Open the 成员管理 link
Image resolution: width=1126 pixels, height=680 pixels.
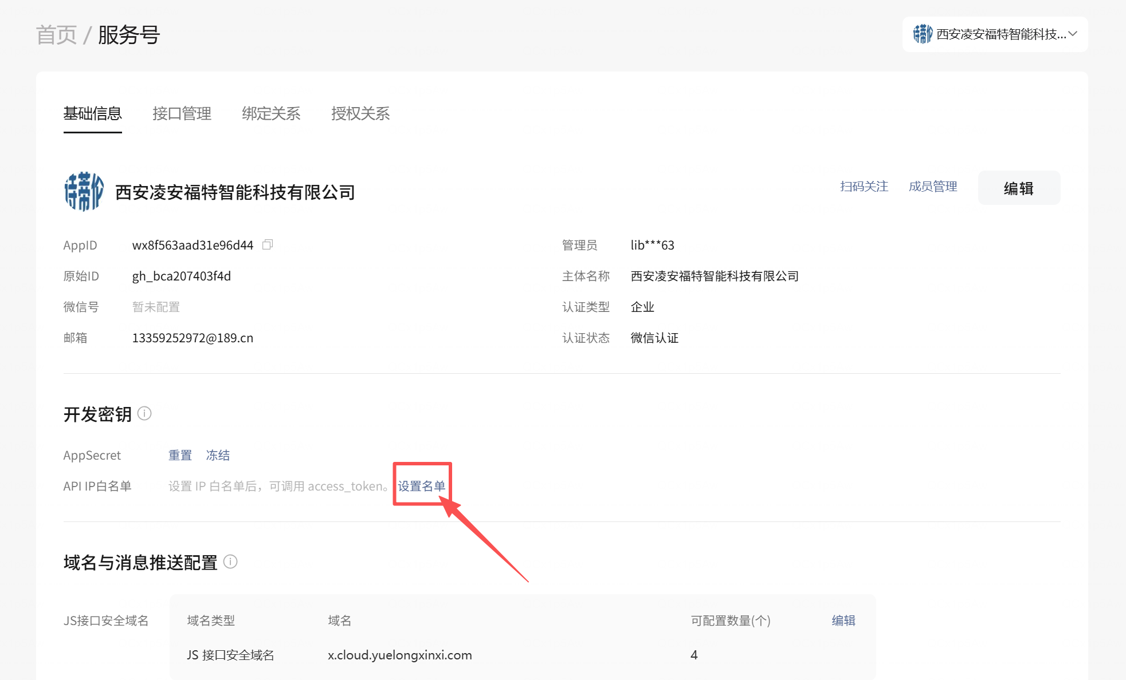coord(933,187)
